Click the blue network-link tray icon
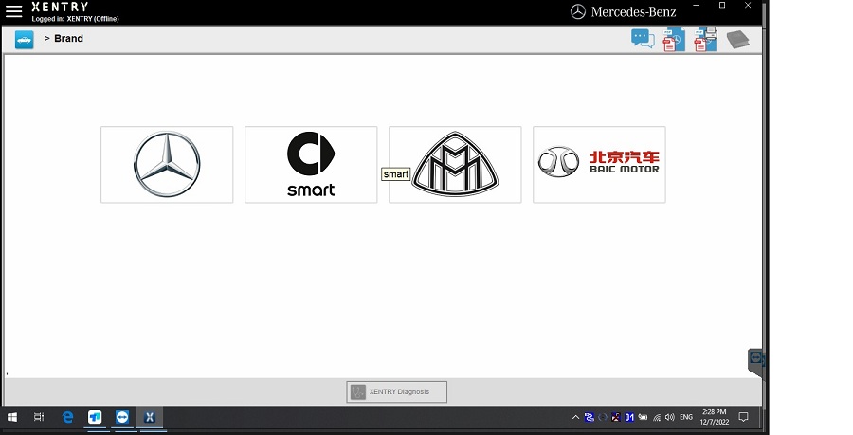This screenshot has height=435, width=853. [x=590, y=418]
